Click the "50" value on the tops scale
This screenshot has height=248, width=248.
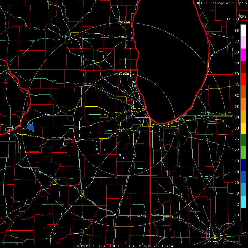[x=237, y=74]
